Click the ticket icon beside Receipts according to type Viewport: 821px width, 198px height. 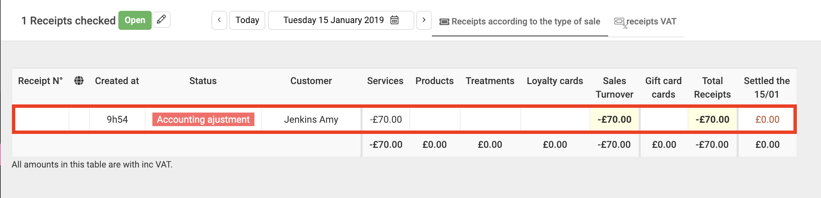(x=444, y=22)
